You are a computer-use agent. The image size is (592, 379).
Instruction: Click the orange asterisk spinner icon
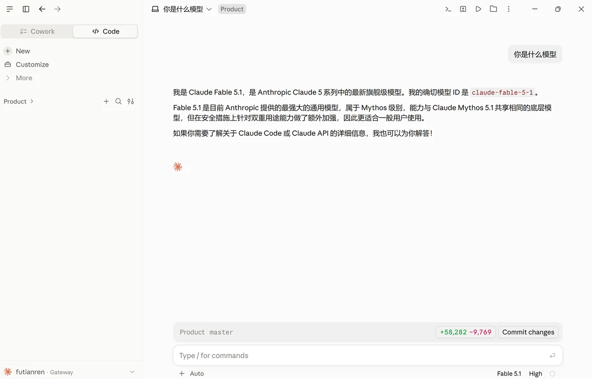178,167
